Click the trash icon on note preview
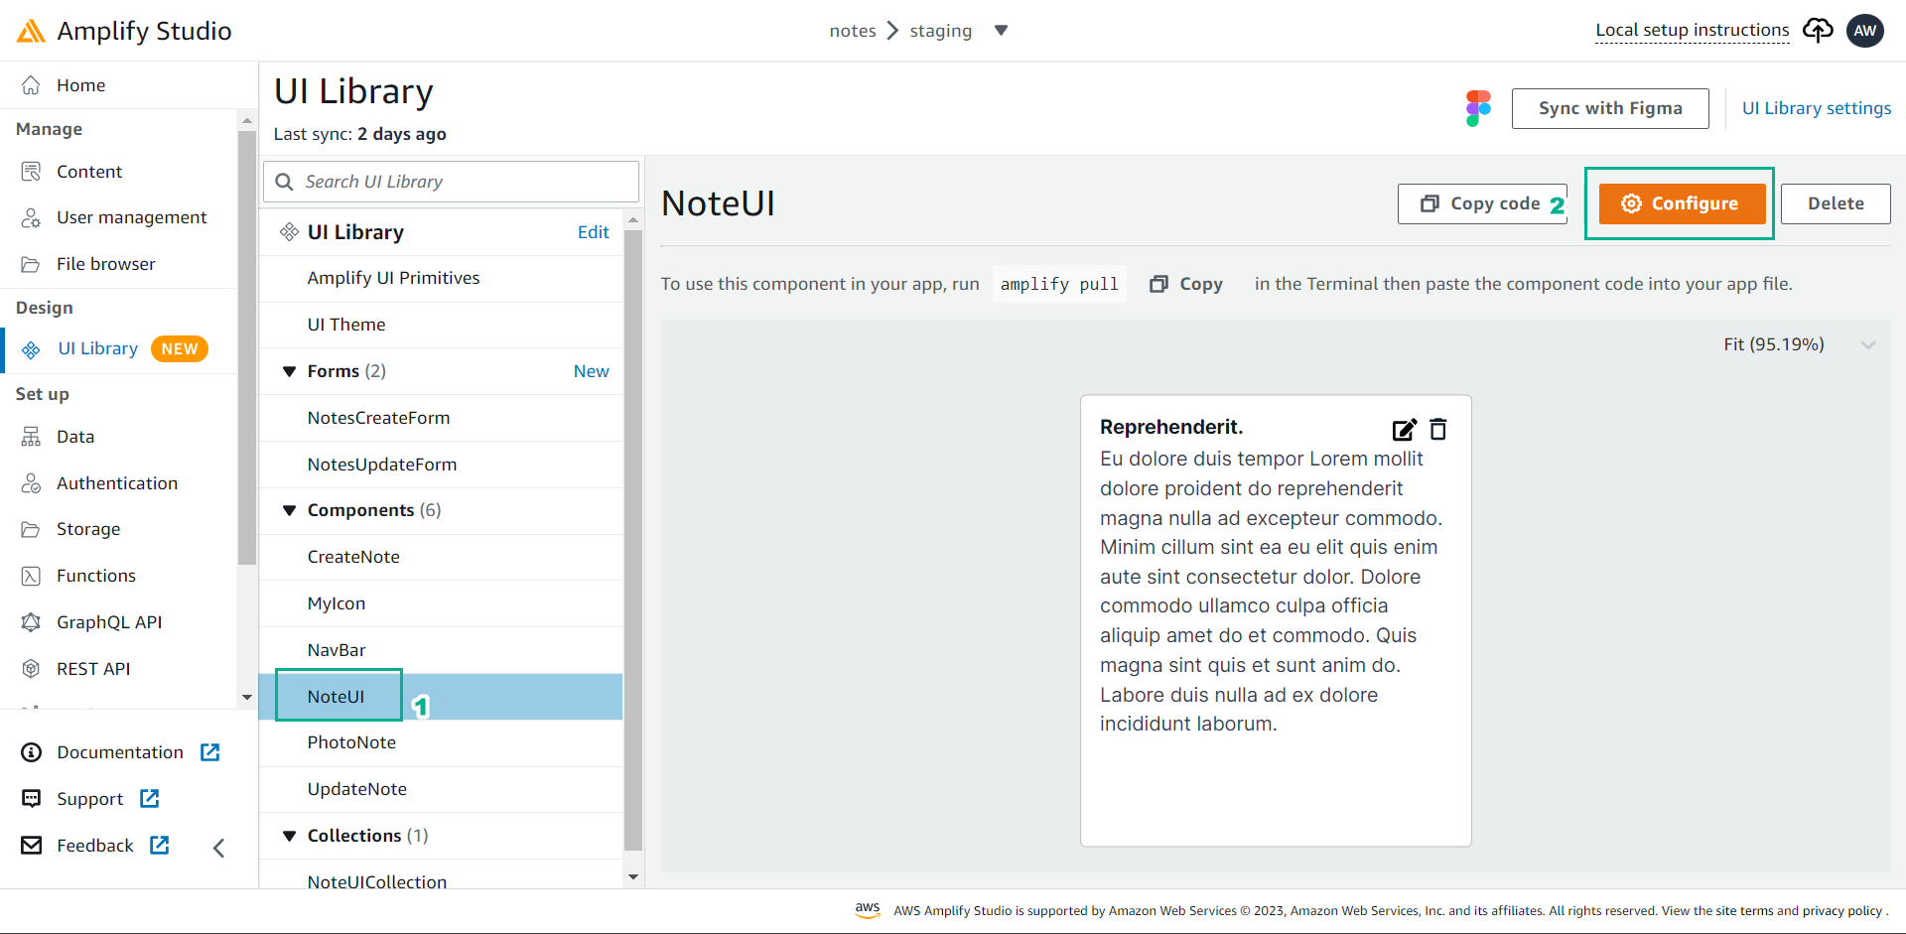The width and height of the screenshot is (1906, 934). point(1438,429)
